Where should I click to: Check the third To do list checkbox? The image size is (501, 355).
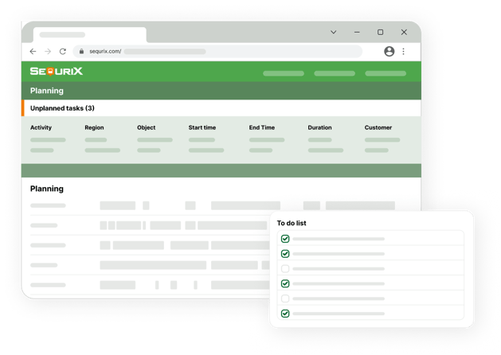point(285,269)
